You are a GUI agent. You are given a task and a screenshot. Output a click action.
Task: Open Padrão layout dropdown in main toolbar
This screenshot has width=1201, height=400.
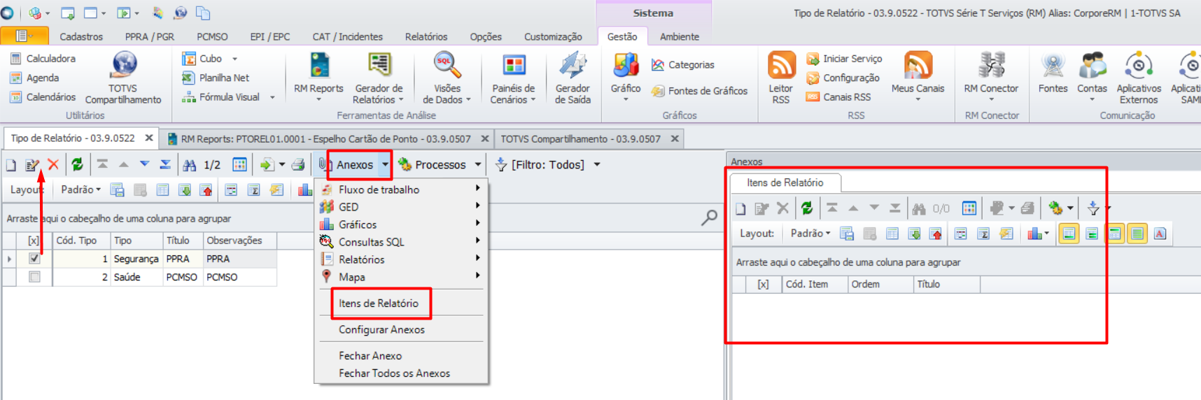(x=80, y=190)
